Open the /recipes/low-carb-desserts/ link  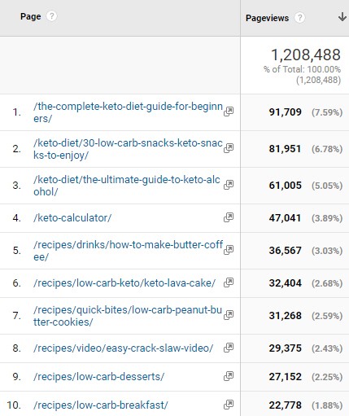[99, 377]
